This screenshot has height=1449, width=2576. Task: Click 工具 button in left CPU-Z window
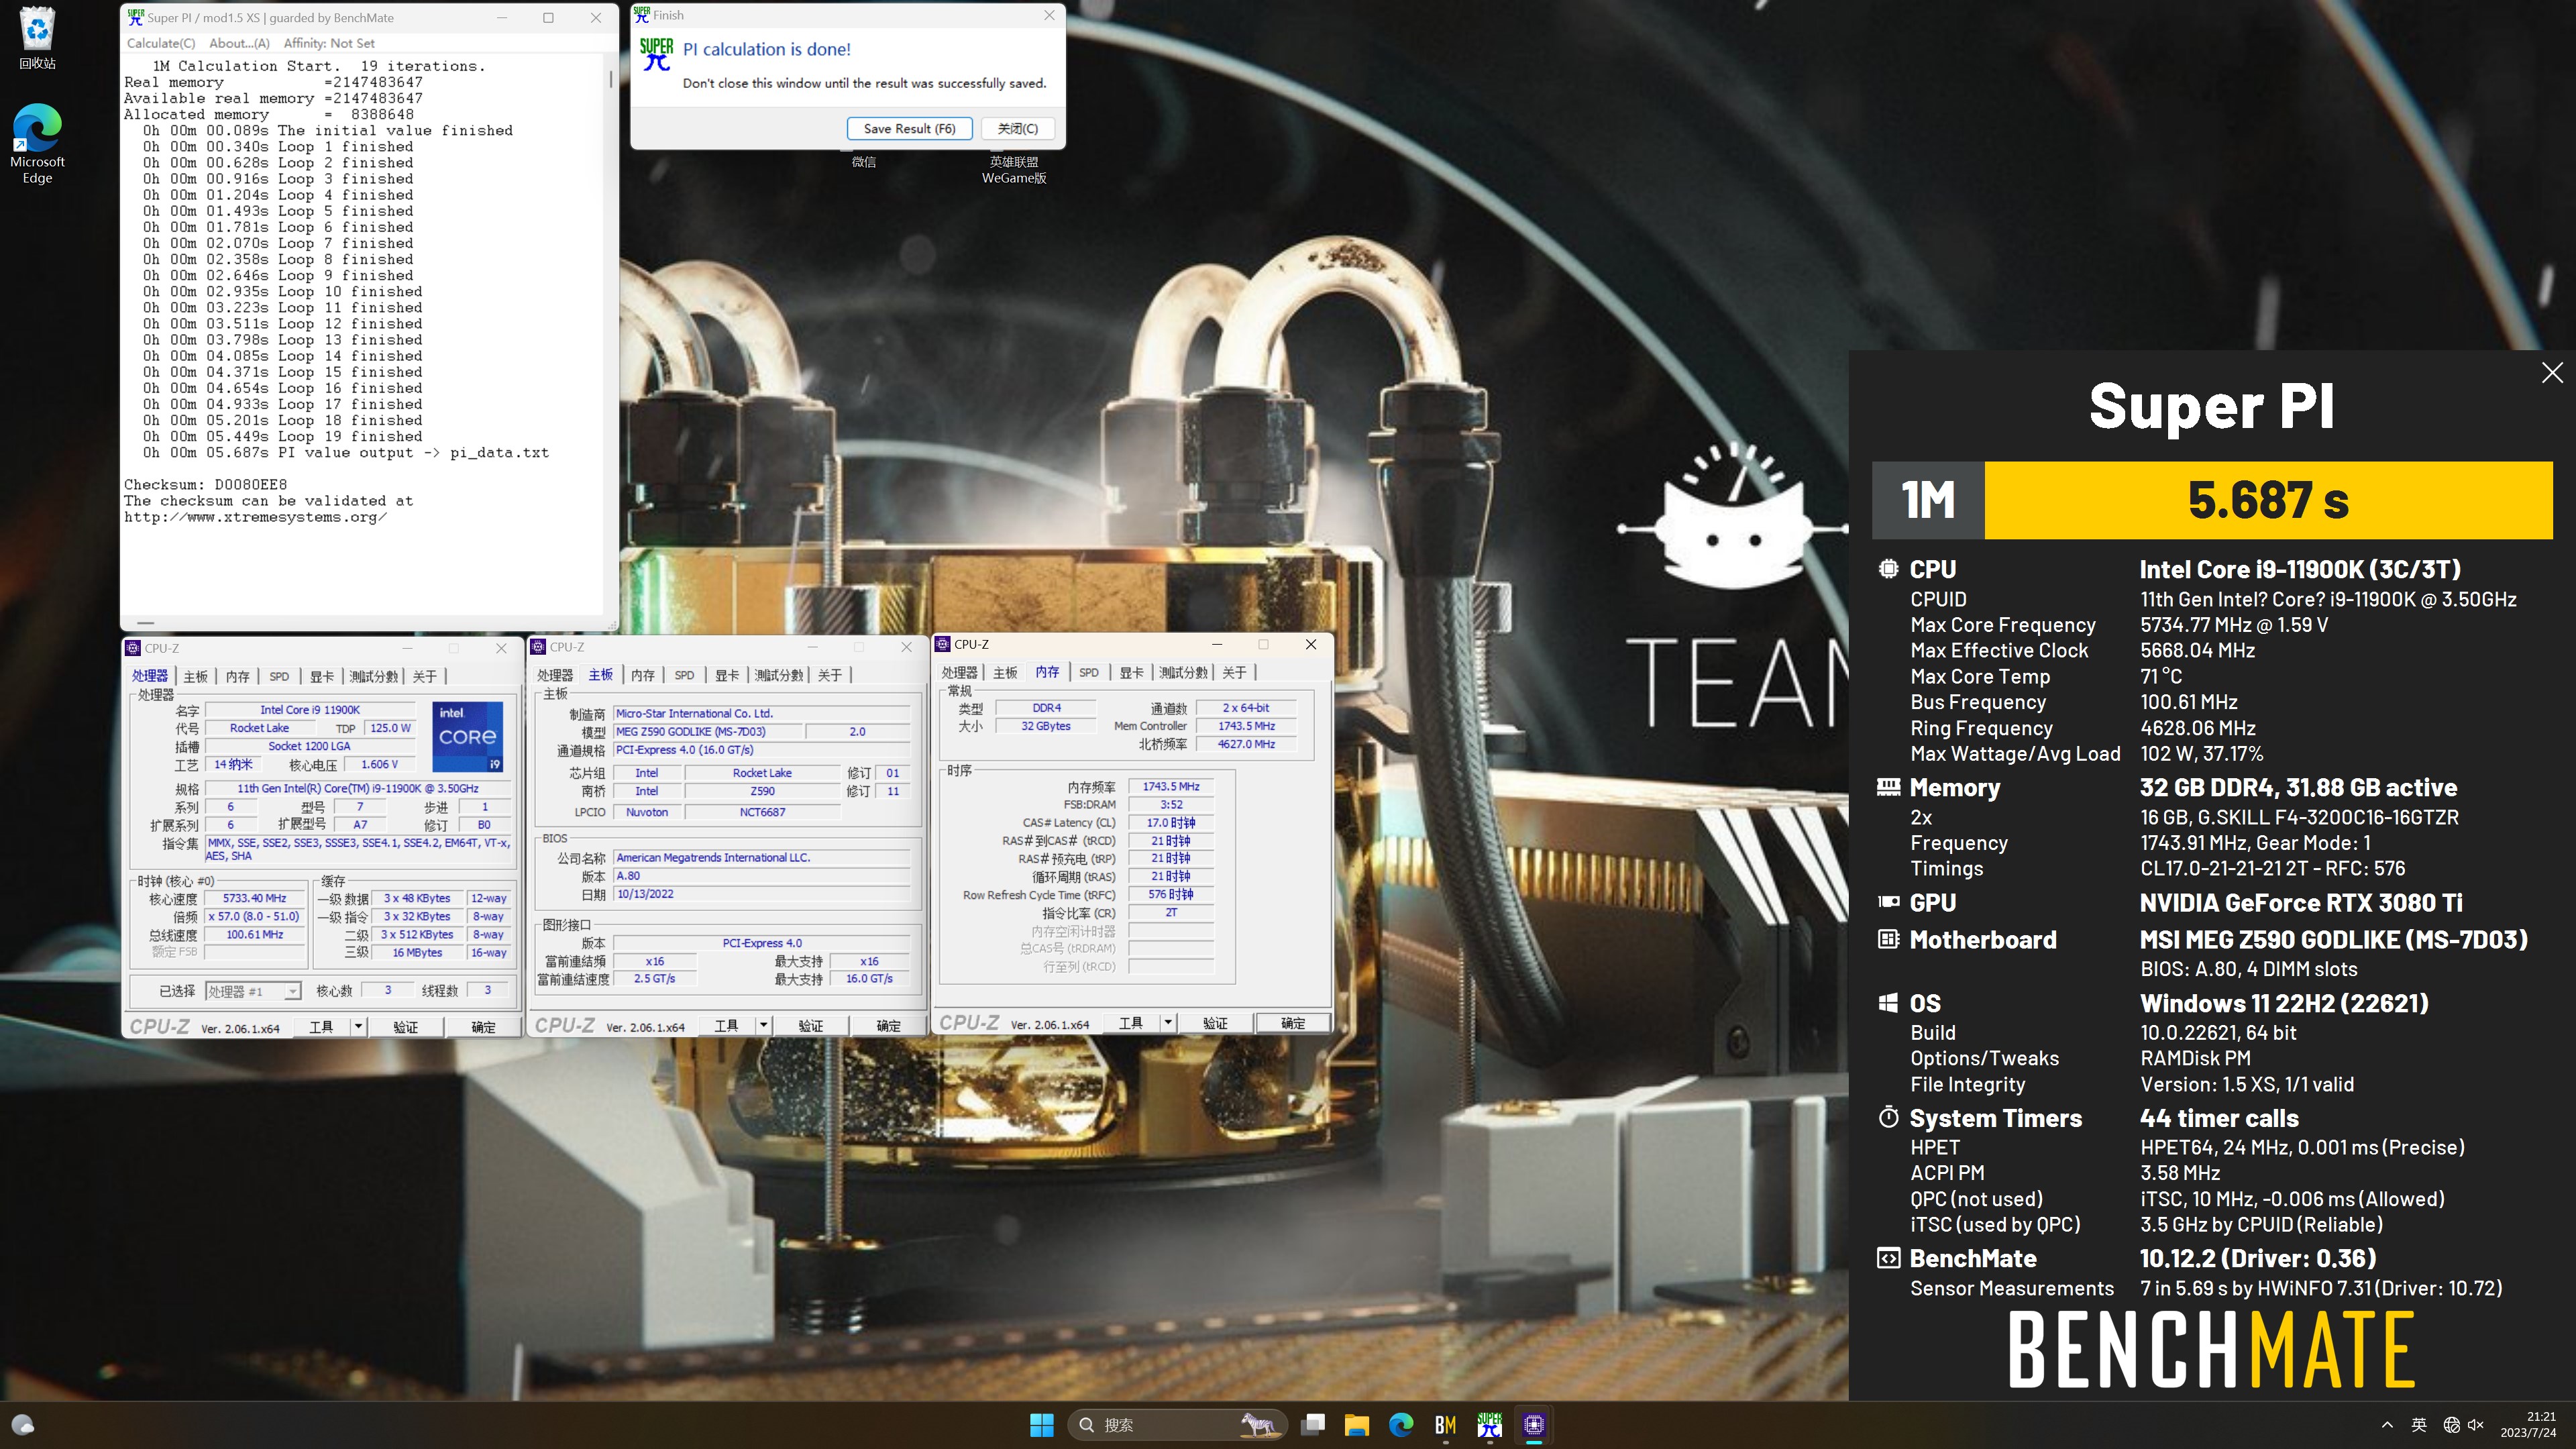[321, 1026]
